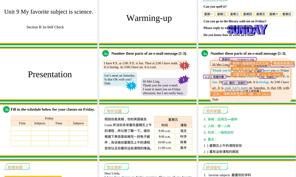Viewport: 296px width, 177px height.
Task: Select the '2. 人称：第一人称' line
Action: click(x=217, y=126)
